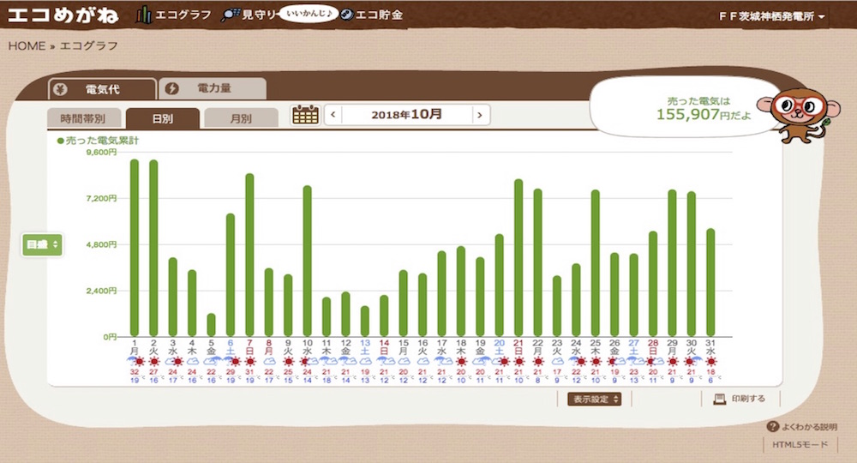
Task: Click the bar for October 10
Action: (x=307, y=261)
